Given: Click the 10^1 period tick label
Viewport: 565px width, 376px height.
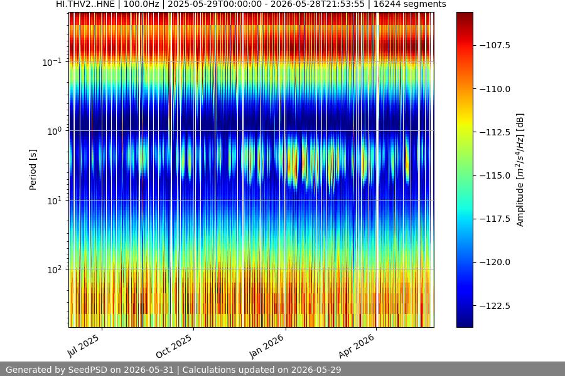Looking at the screenshot, I should click(x=54, y=201).
